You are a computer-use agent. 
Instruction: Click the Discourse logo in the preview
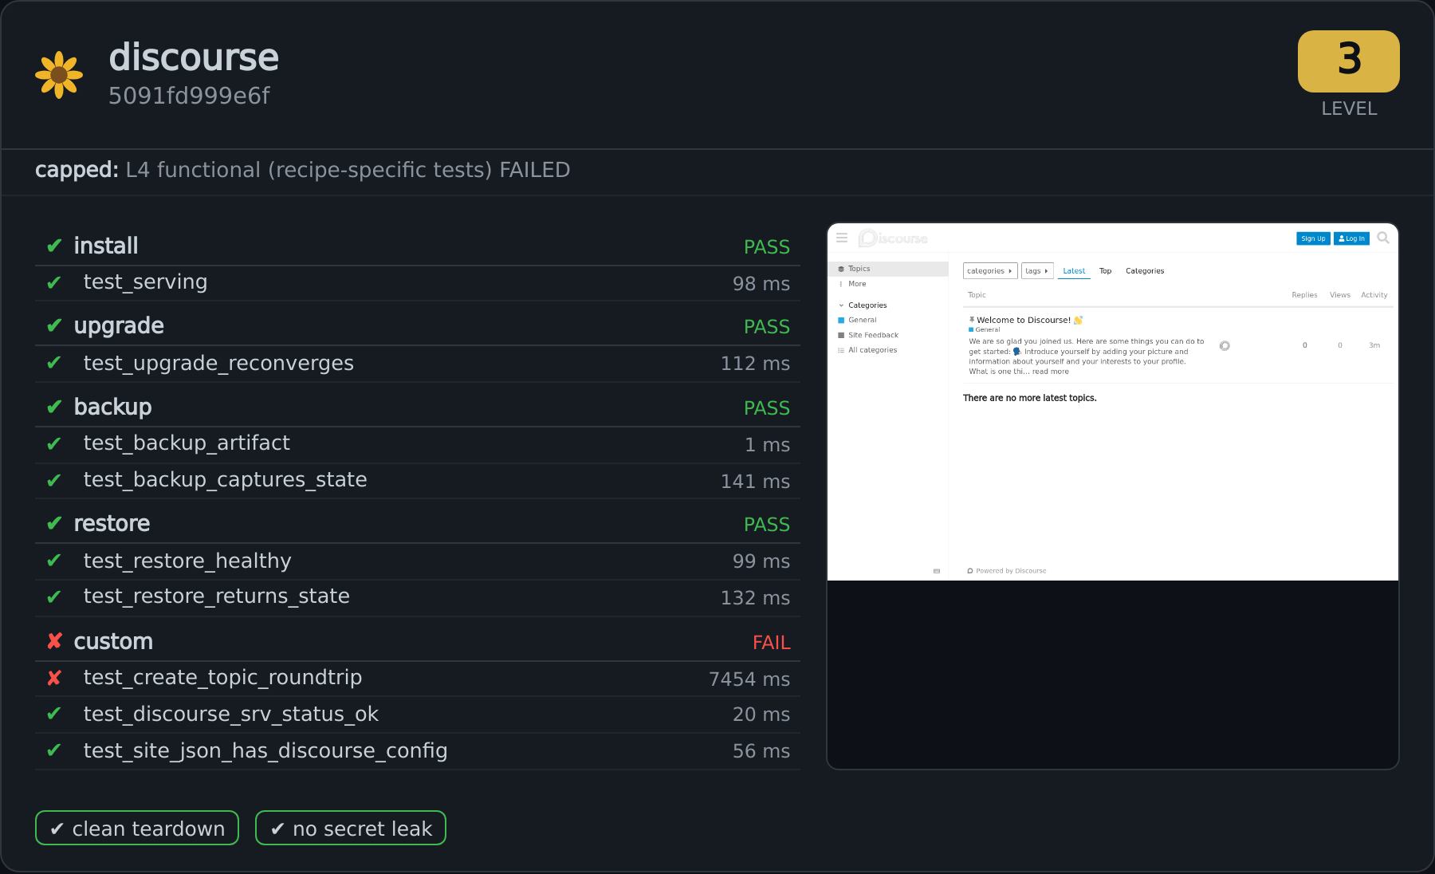click(x=893, y=238)
